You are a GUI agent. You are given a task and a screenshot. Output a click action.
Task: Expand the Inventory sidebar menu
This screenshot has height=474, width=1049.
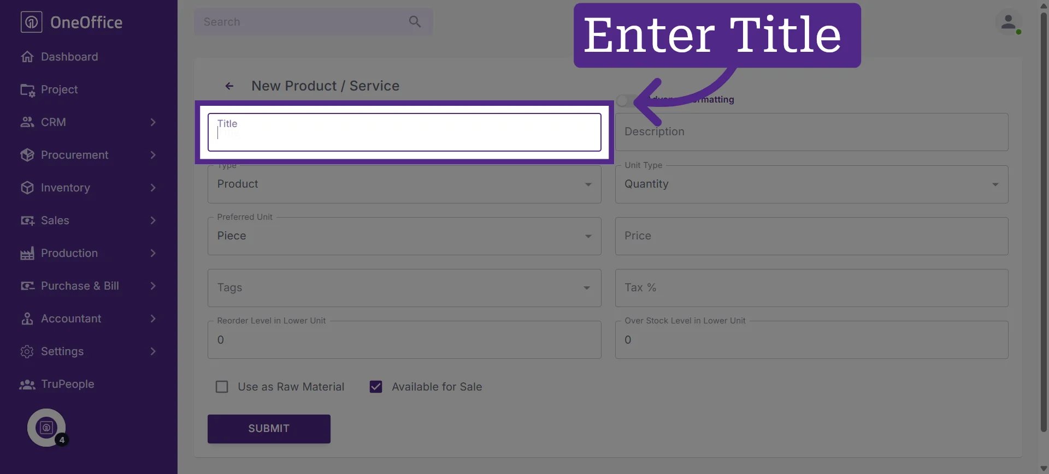pos(89,188)
